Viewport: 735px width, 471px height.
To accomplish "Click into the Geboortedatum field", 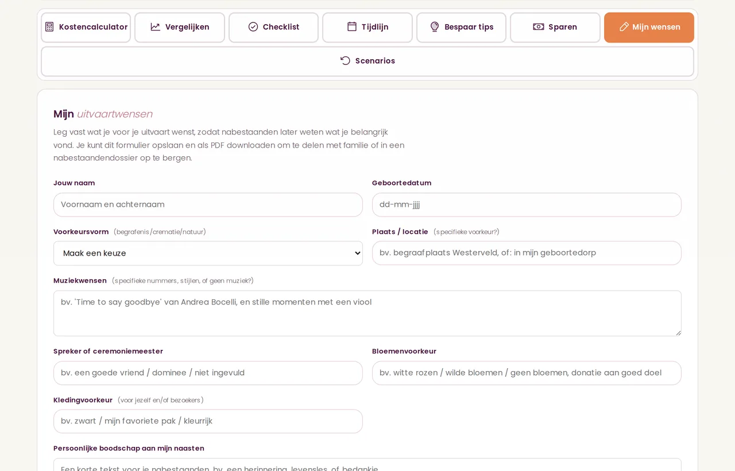I will 527,204.
